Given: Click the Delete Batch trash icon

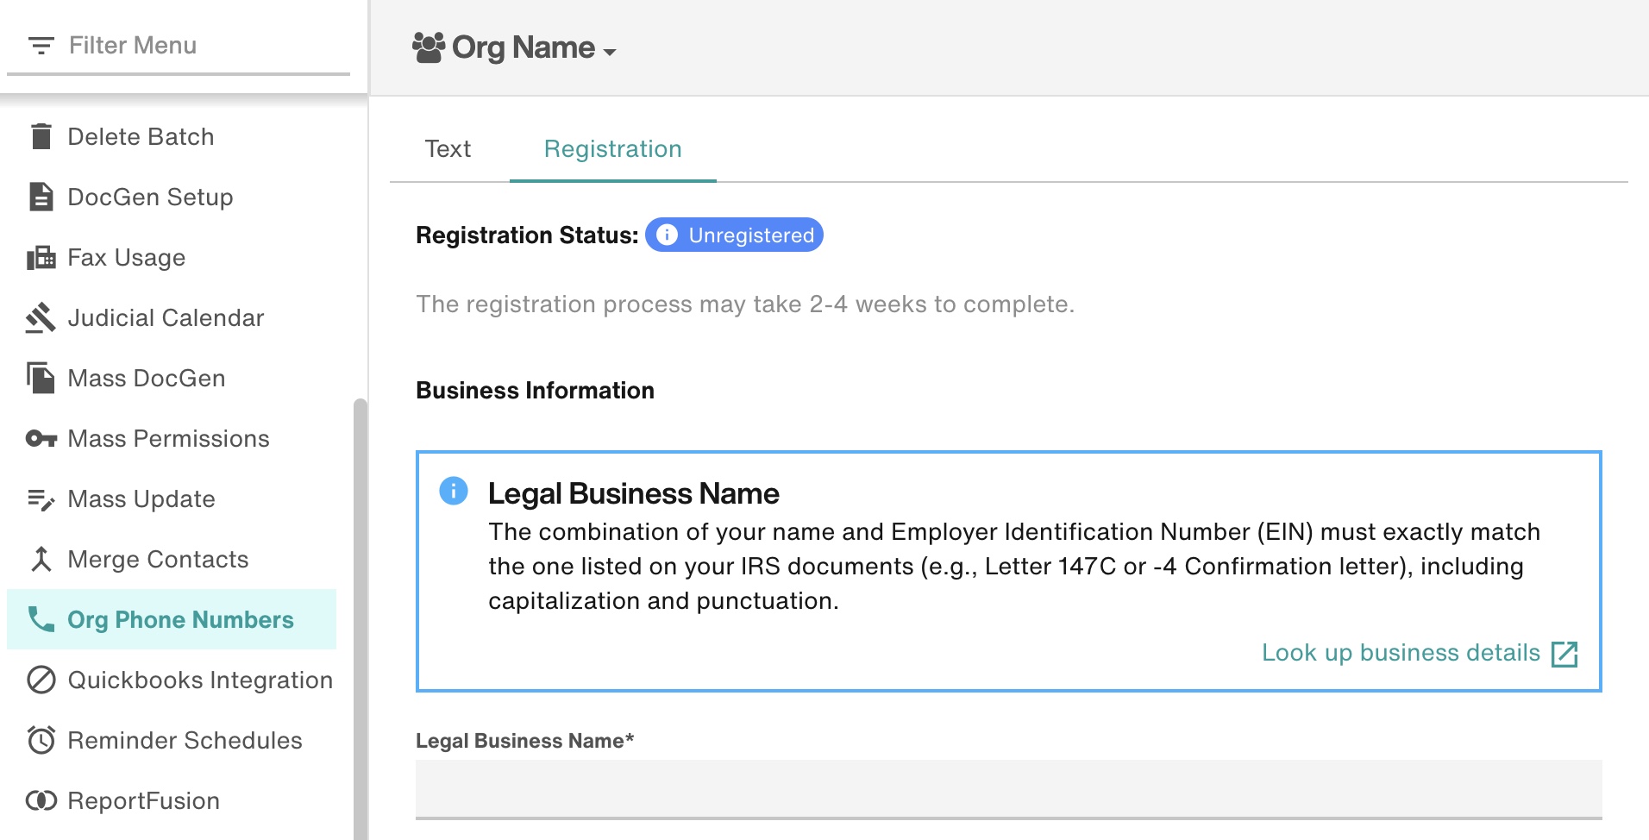Looking at the screenshot, I should click(x=40, y=135).
